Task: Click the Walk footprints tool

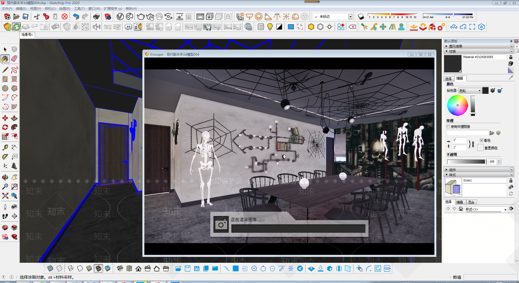Action: pyautogui.click(x=5, y=216)
